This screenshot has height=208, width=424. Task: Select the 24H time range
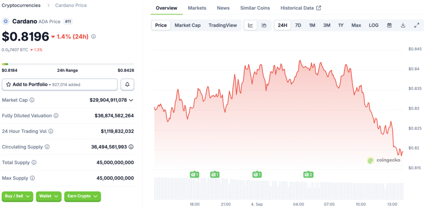(282, 25)
